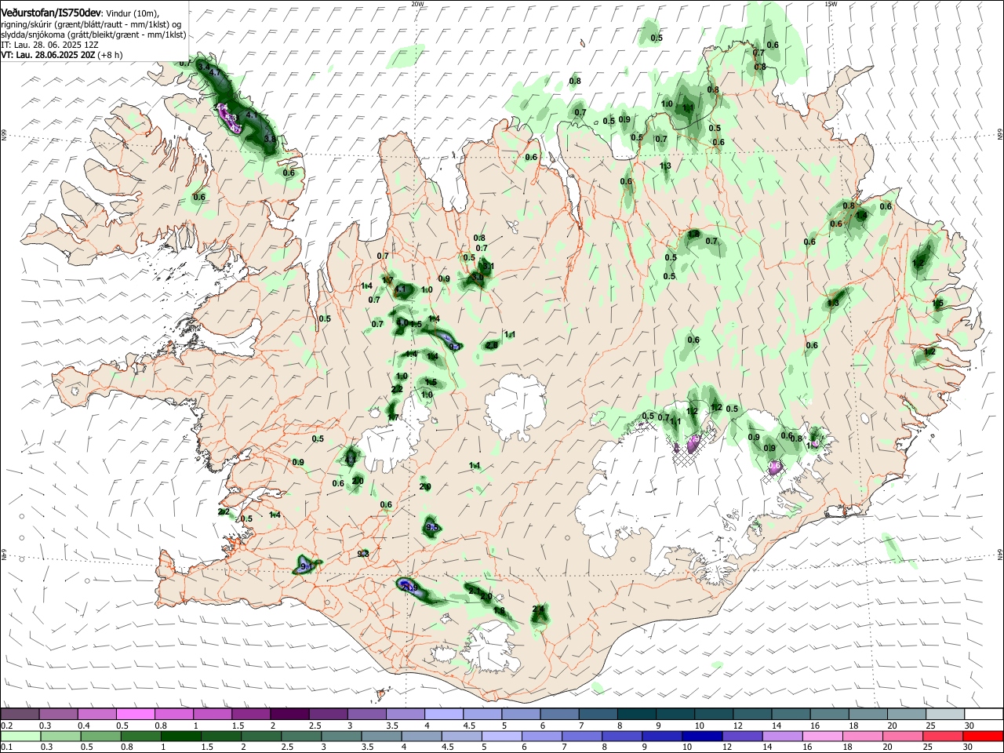Pick upper legend row 14–16 grey-teal swatch

[x=791, y=715]
